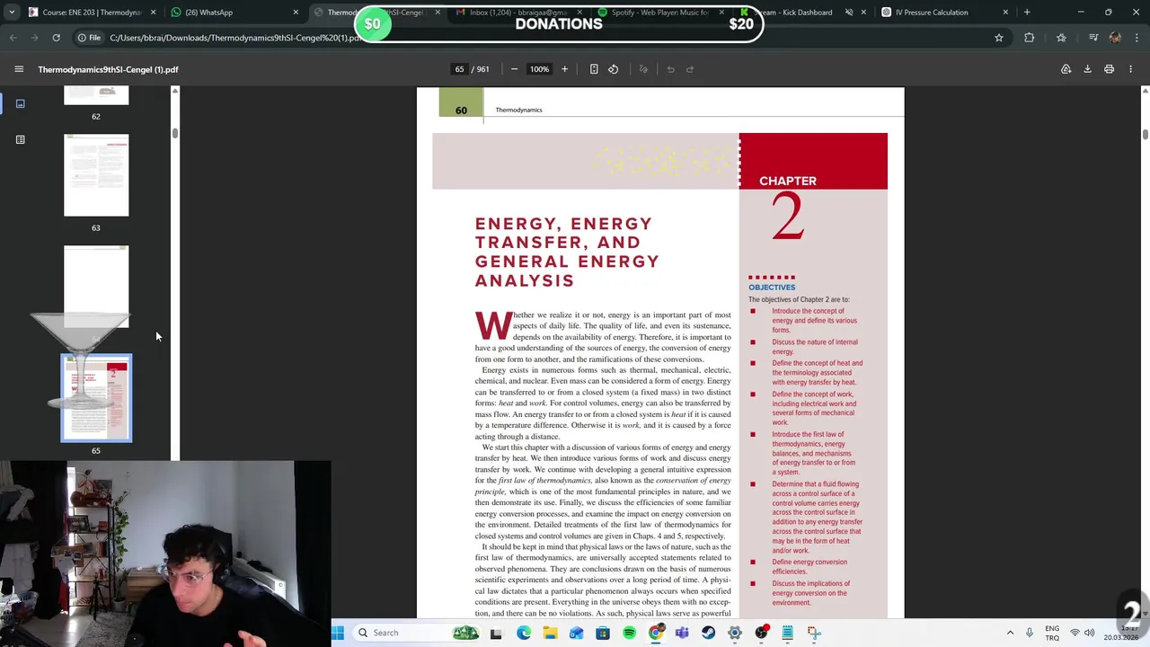
Task: Select page 63 thumbnail
Action: [x=96, y=175]
